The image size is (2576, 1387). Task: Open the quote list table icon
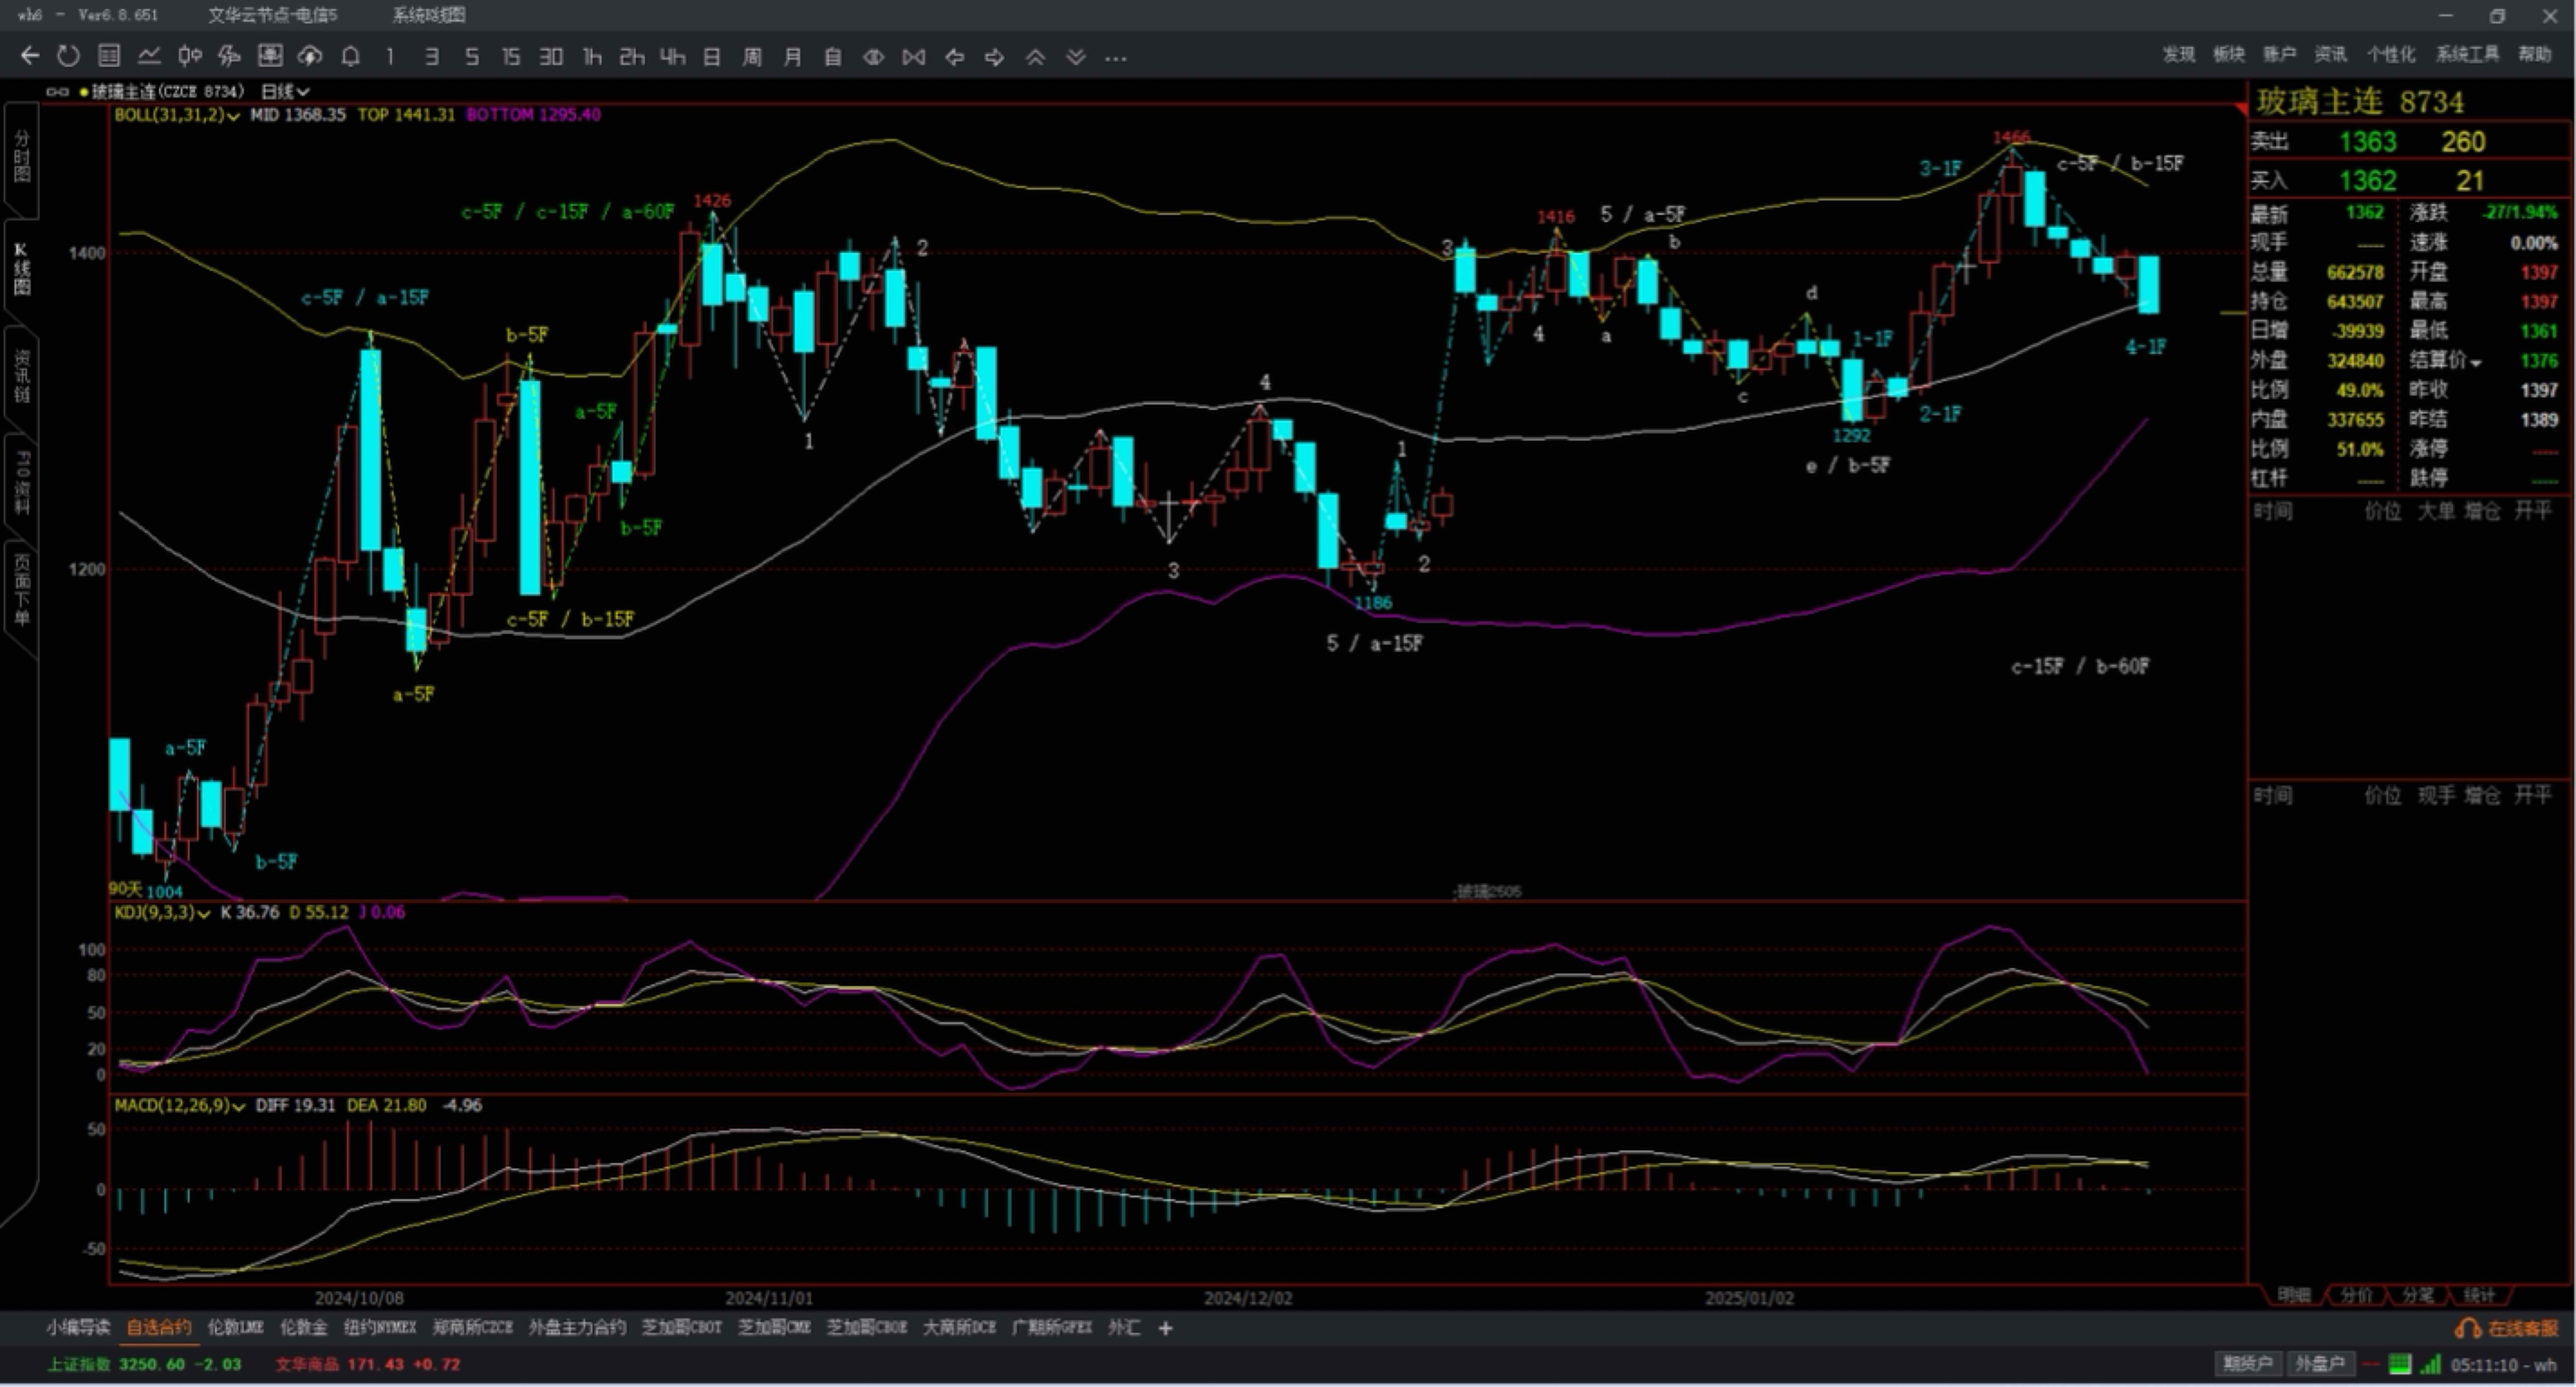(x=109, y=57)
